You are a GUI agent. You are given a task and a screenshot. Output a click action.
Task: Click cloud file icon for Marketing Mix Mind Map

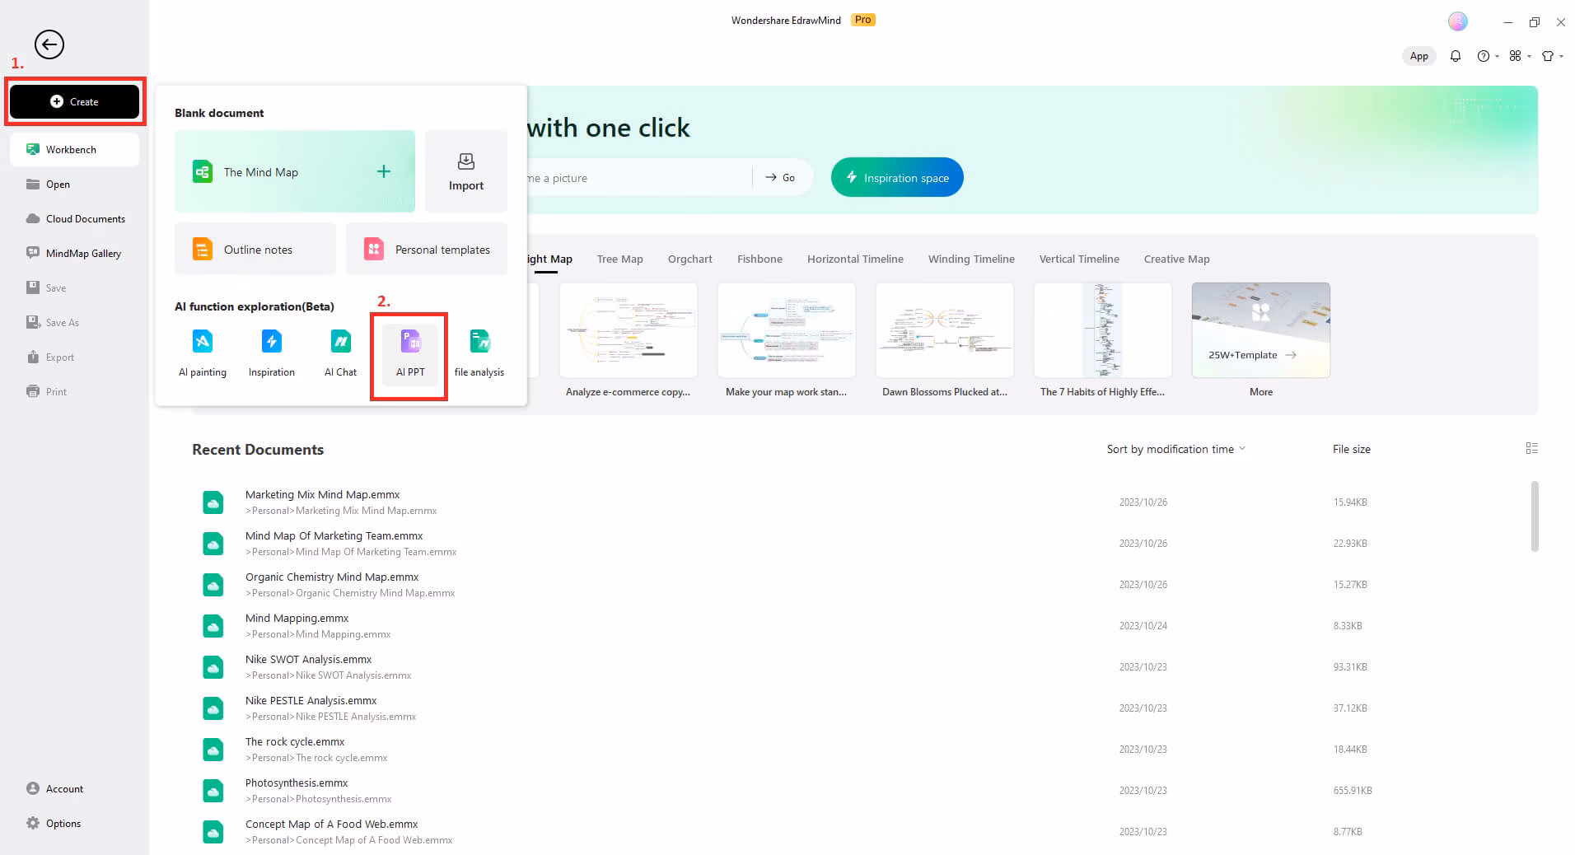[x=213, y=502]
